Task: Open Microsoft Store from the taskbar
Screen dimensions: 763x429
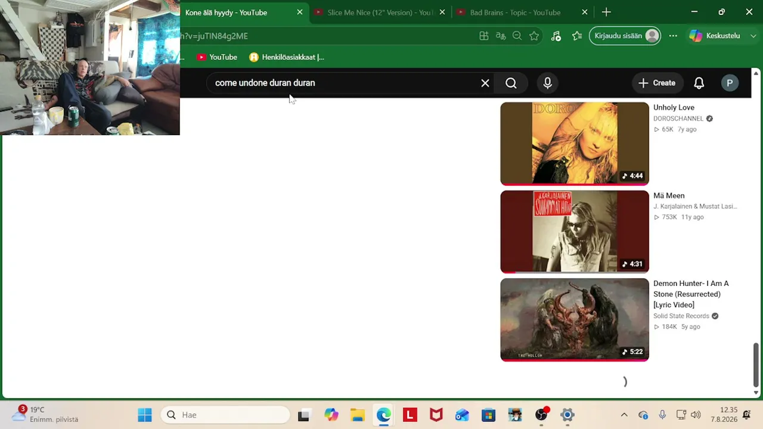Action: tap(488, 415)
